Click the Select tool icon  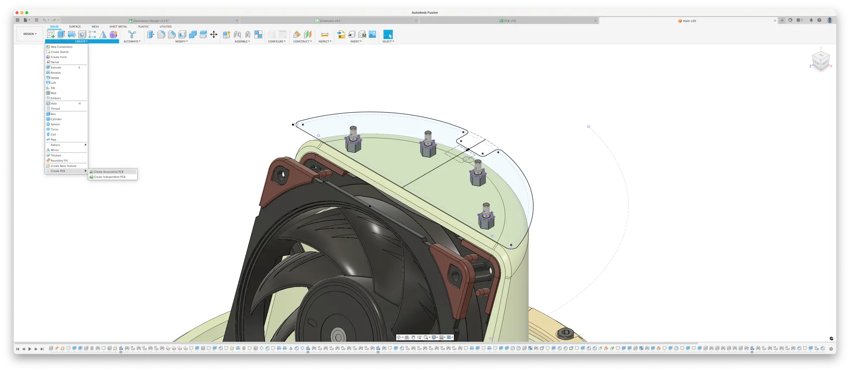pos(388,34)
